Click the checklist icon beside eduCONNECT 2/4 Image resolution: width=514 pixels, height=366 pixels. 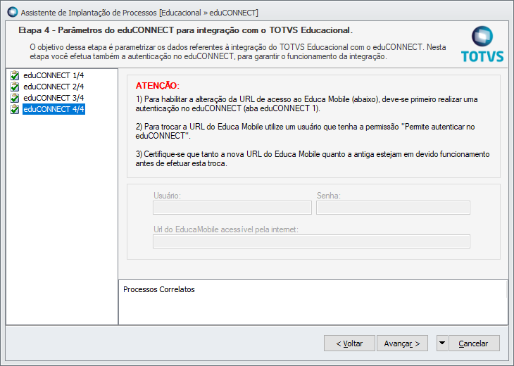tap(14, 87)
